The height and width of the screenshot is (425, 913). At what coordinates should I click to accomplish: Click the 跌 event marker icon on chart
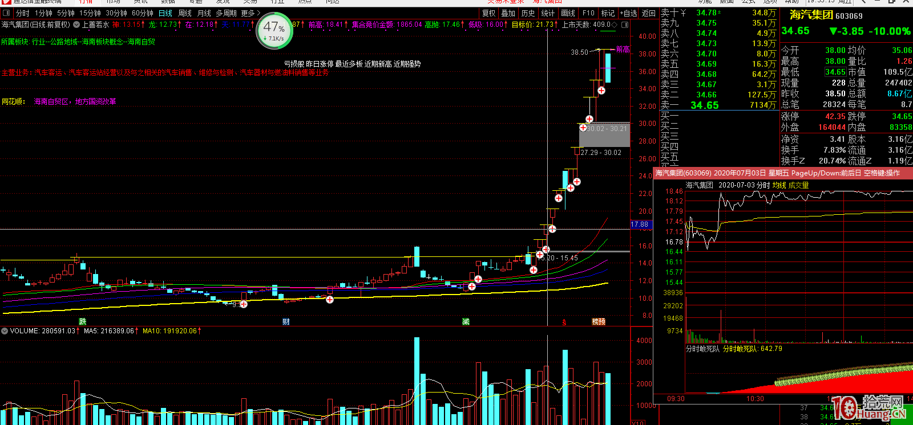[83, 322]
